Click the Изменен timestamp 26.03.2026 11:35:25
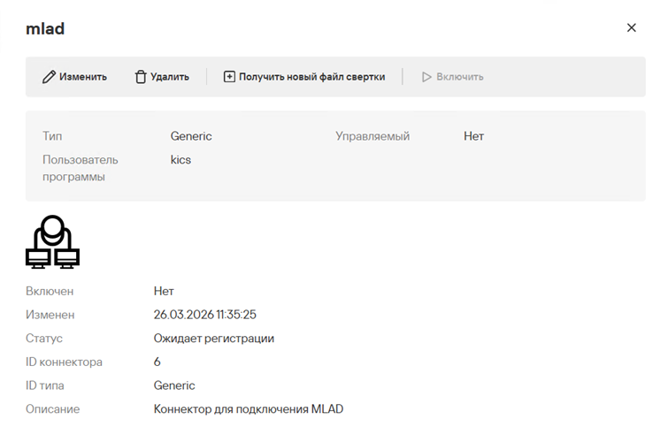This screenshot has width=668, height=442. [205, 315]
